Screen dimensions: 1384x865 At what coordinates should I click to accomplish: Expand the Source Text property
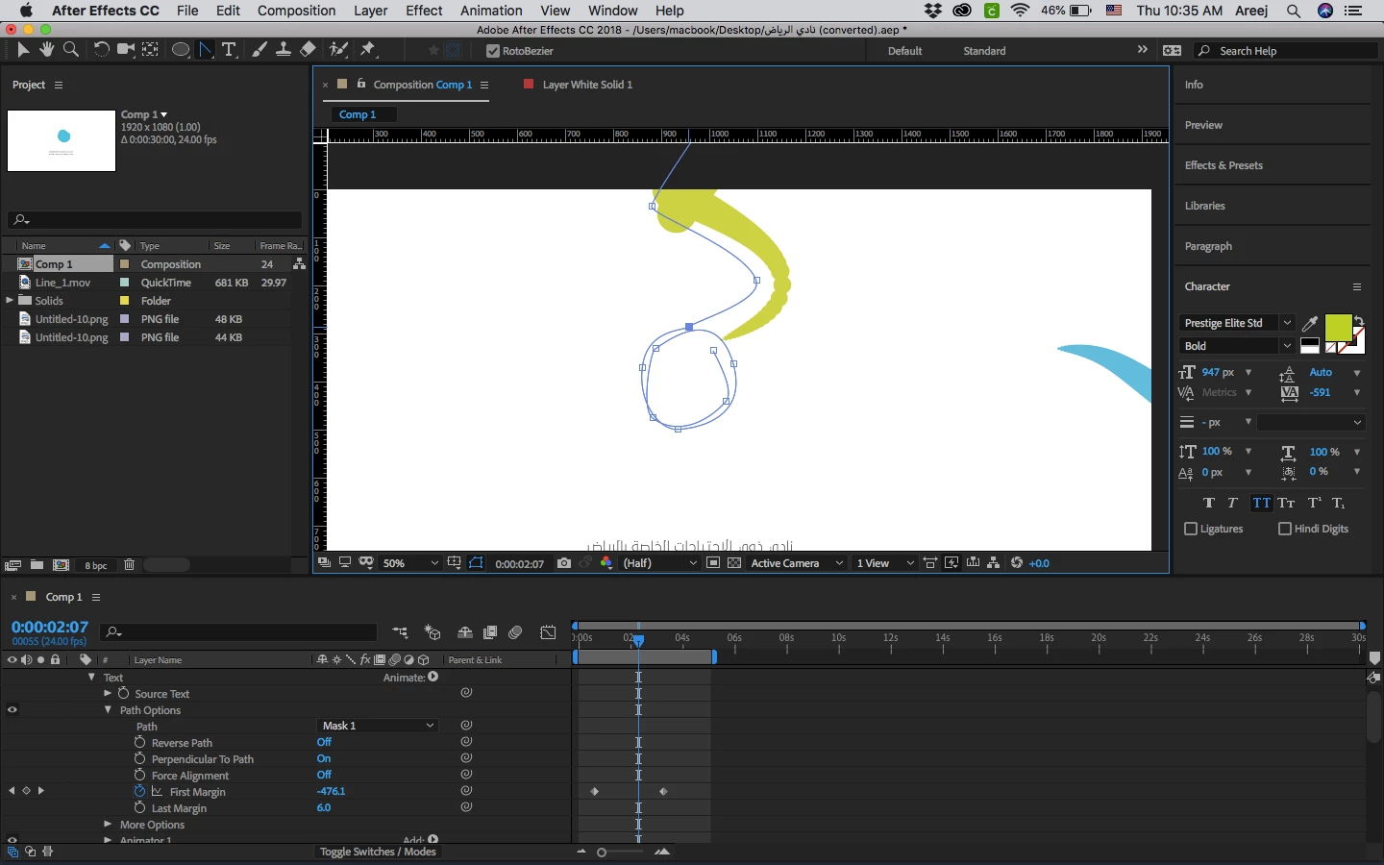(108, 693)
